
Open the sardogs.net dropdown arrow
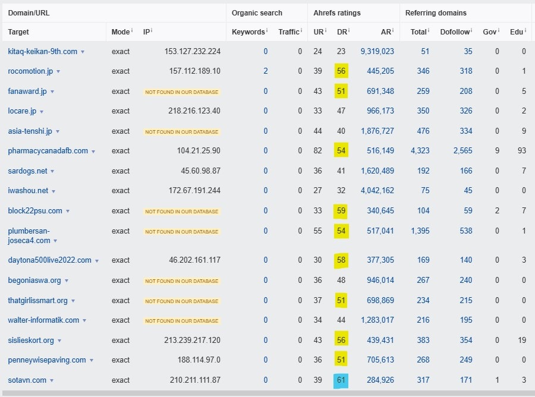[52, 171]
